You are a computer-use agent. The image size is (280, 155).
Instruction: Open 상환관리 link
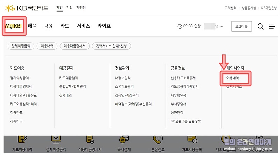coord(177,113)
